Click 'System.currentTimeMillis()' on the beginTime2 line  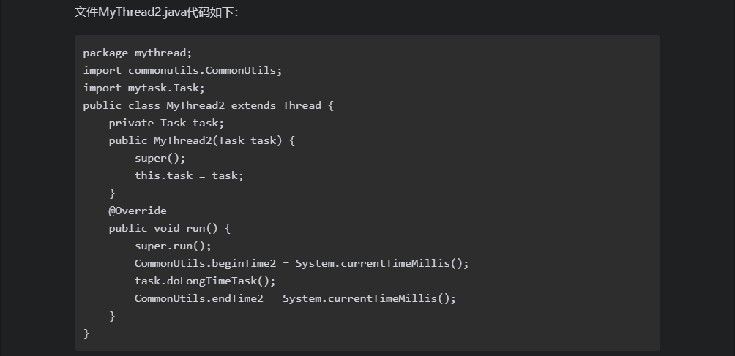[x=378, y=263]
